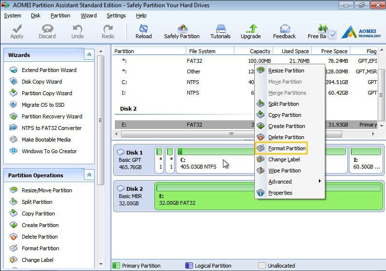Collapse the Partition Operations panel
Image resolution: width=386 pixels, height=271 pixels.
pos(89,175)
